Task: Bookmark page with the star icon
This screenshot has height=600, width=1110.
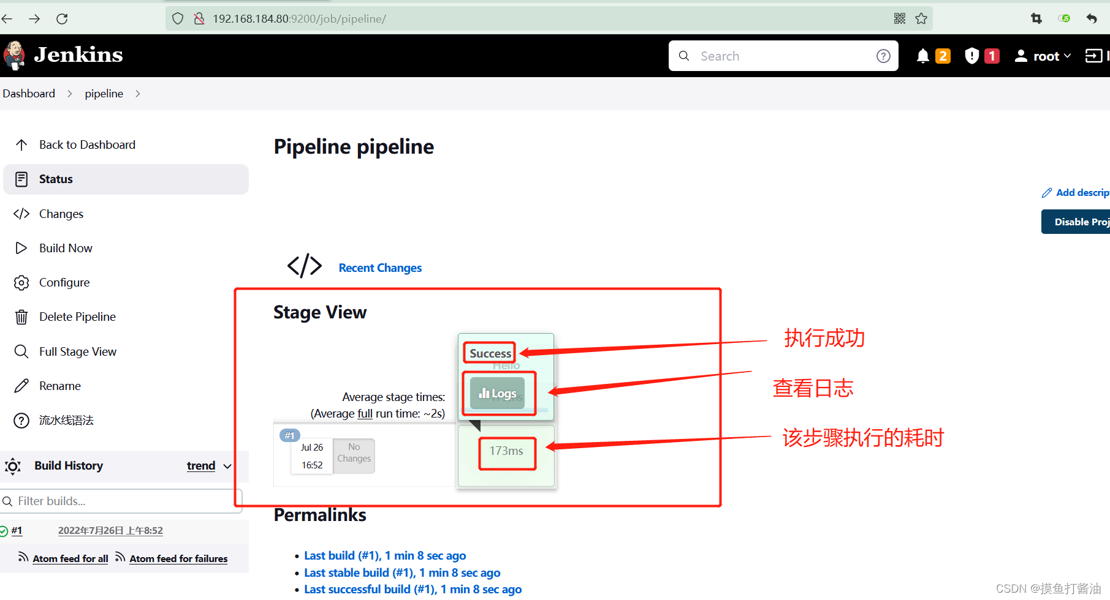Action: click(921, 19)
